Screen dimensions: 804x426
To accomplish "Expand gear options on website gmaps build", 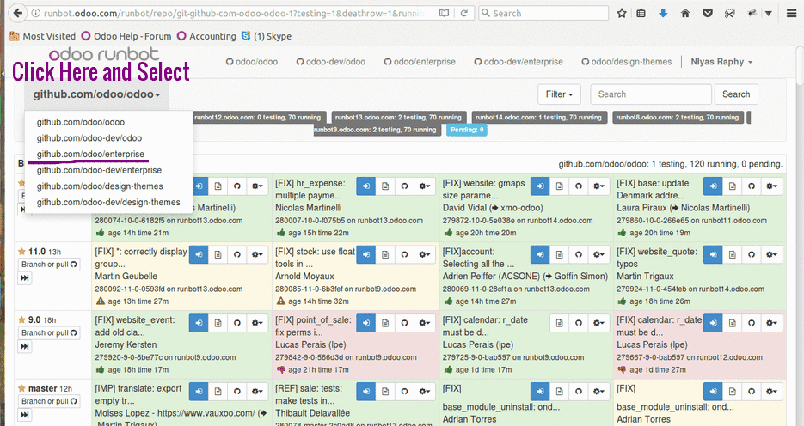I will coord(598,186).
